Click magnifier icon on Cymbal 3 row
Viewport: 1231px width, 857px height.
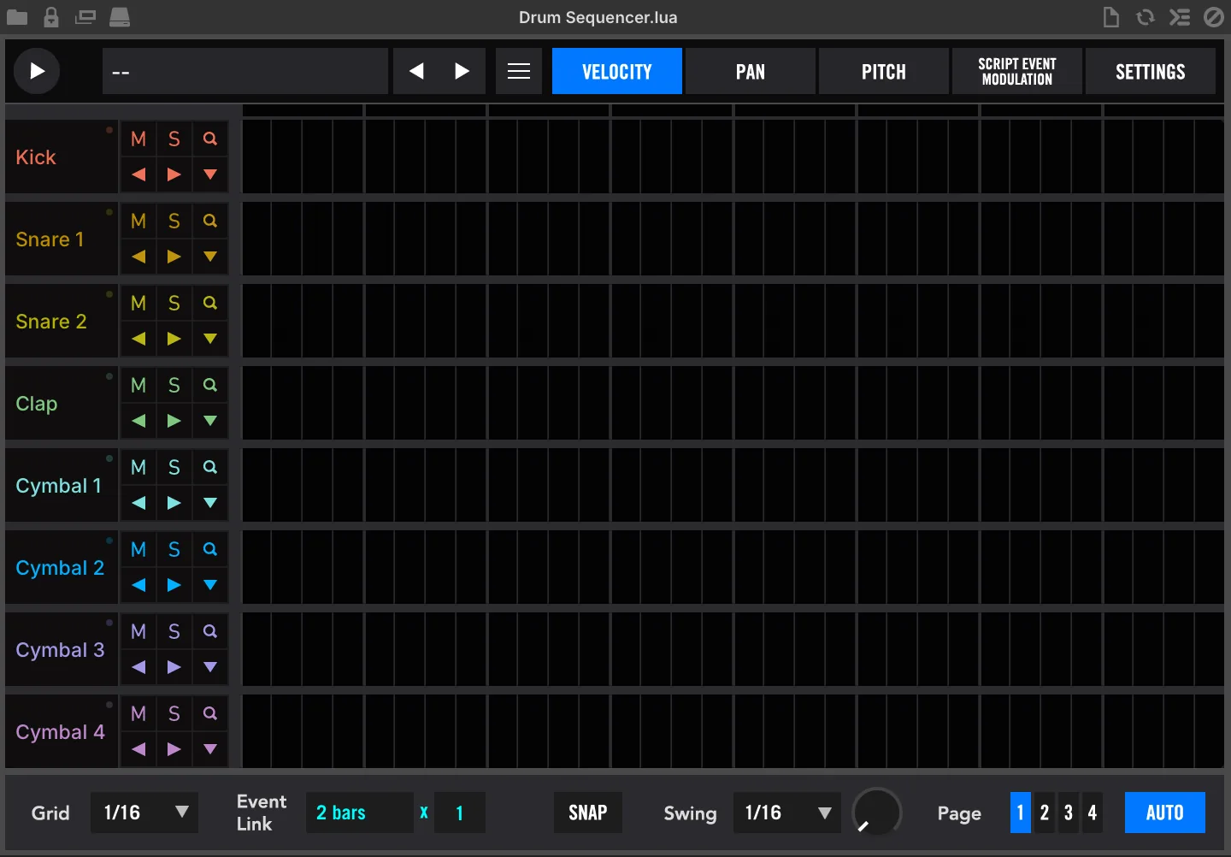[210, 631]
